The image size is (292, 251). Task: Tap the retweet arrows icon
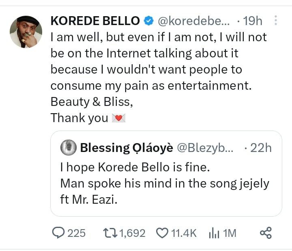(x=109, y=233)
